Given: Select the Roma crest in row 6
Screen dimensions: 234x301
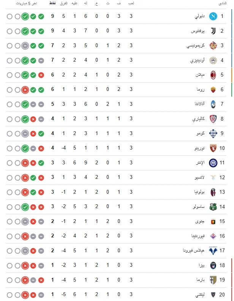Looking at the screenshot, I should [213, 89].
